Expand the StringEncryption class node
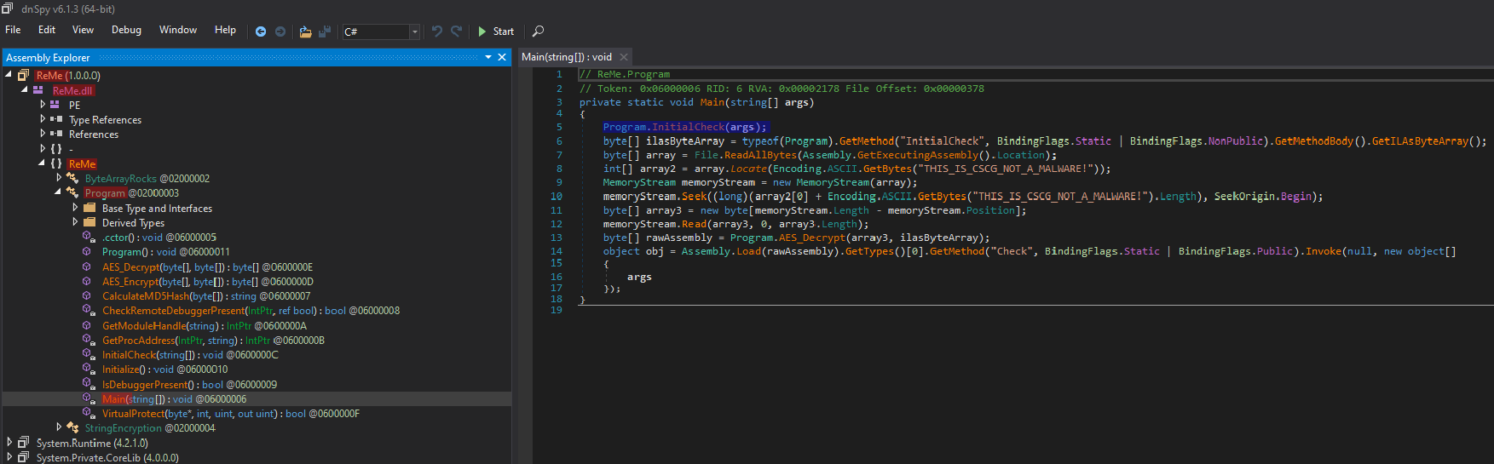The width and height of the screenshot is (1494, 464). point(59,427)
